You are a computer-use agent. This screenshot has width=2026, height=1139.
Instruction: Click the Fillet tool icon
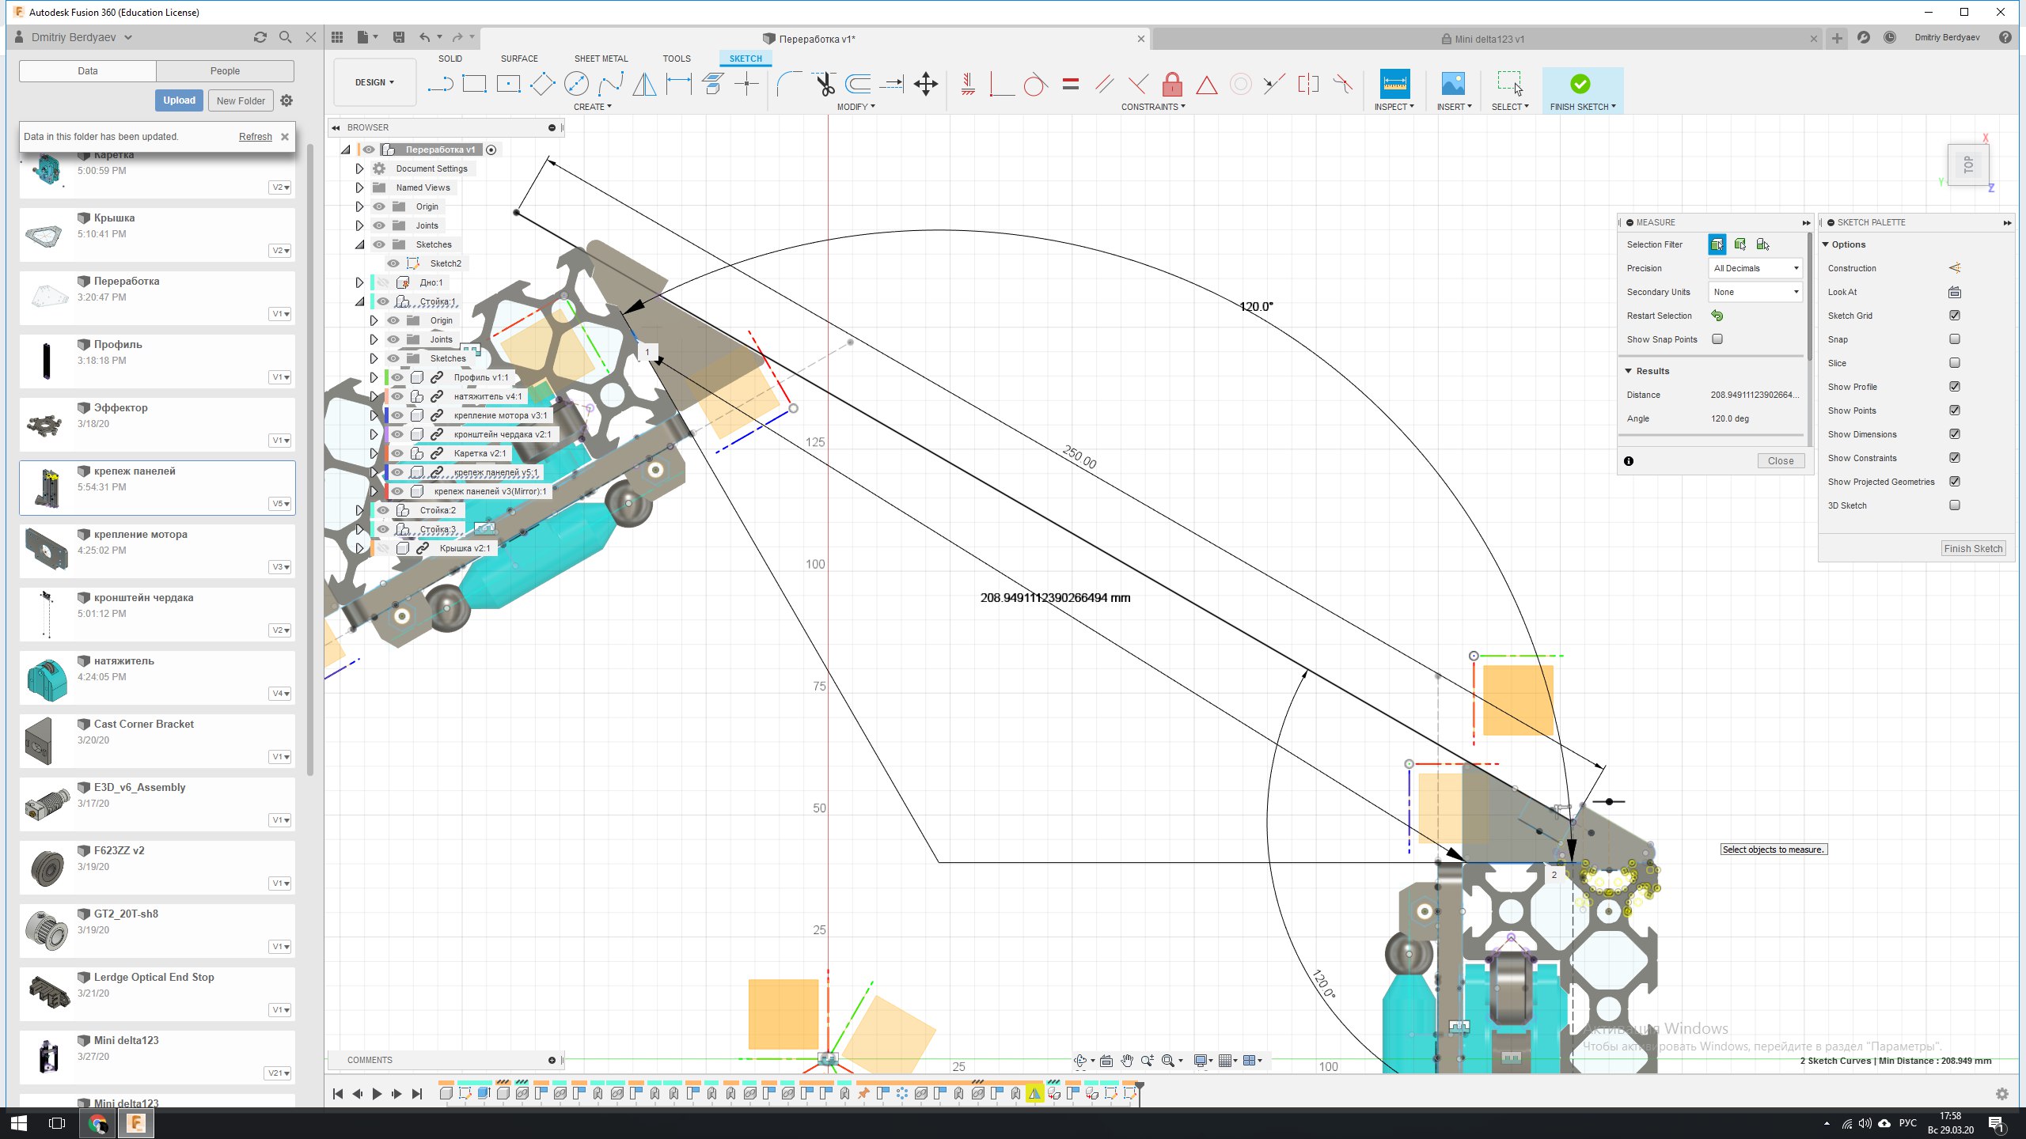click(x=788, y=84)
